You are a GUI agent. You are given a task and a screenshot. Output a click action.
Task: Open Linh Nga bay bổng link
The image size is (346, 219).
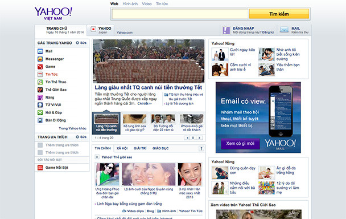click(x=129, y=204)
